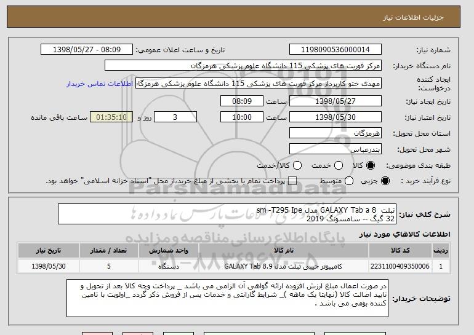Click the اطلاعات کالاهای مورد نیاز section heading
This screenshot has height=335, width=474.
tap(405, 234)
